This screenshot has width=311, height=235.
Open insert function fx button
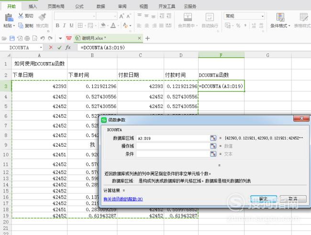click(x=68, y=47)
